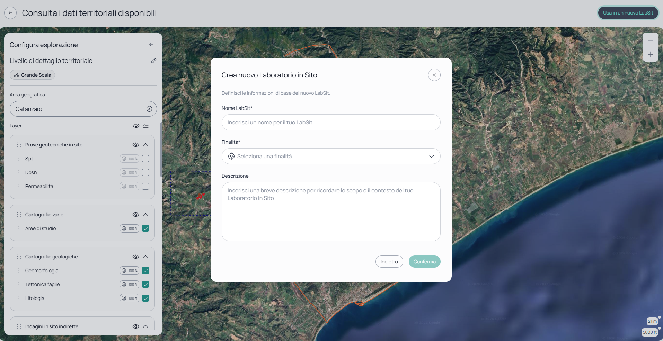Click the Area geografica Catanzaro field

click(83, 109)
